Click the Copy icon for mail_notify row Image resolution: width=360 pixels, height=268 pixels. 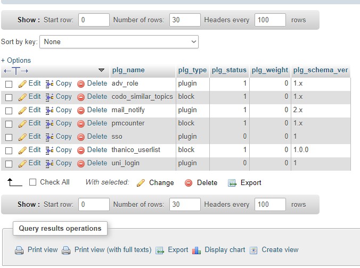tap(50, 111)
